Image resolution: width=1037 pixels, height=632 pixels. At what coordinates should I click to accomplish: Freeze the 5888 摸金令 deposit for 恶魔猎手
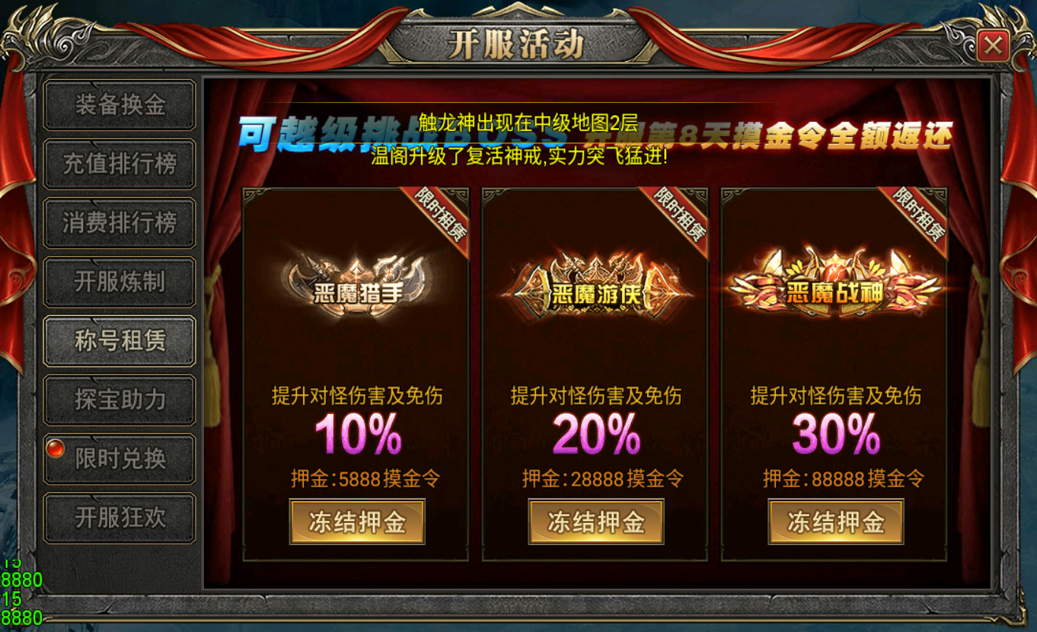357,522
